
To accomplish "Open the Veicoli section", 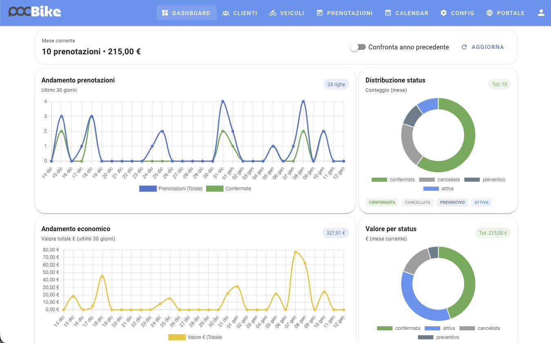I will (x=287, y=13).
